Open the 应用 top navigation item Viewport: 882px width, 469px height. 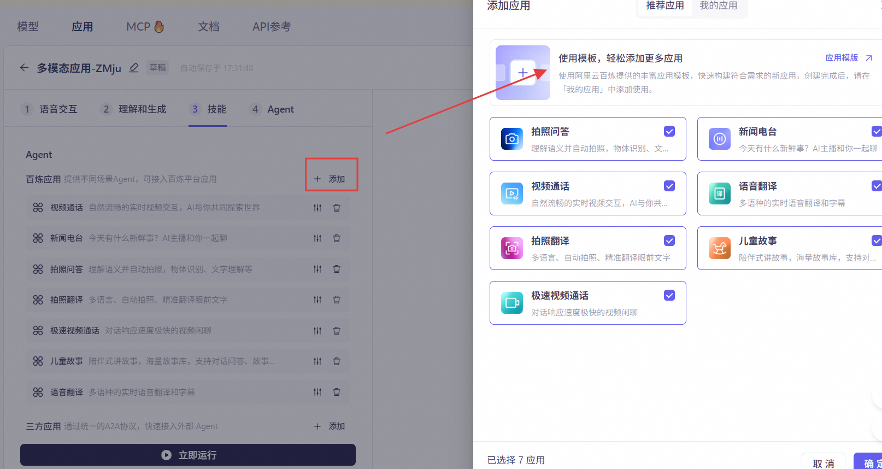(83, 27)
